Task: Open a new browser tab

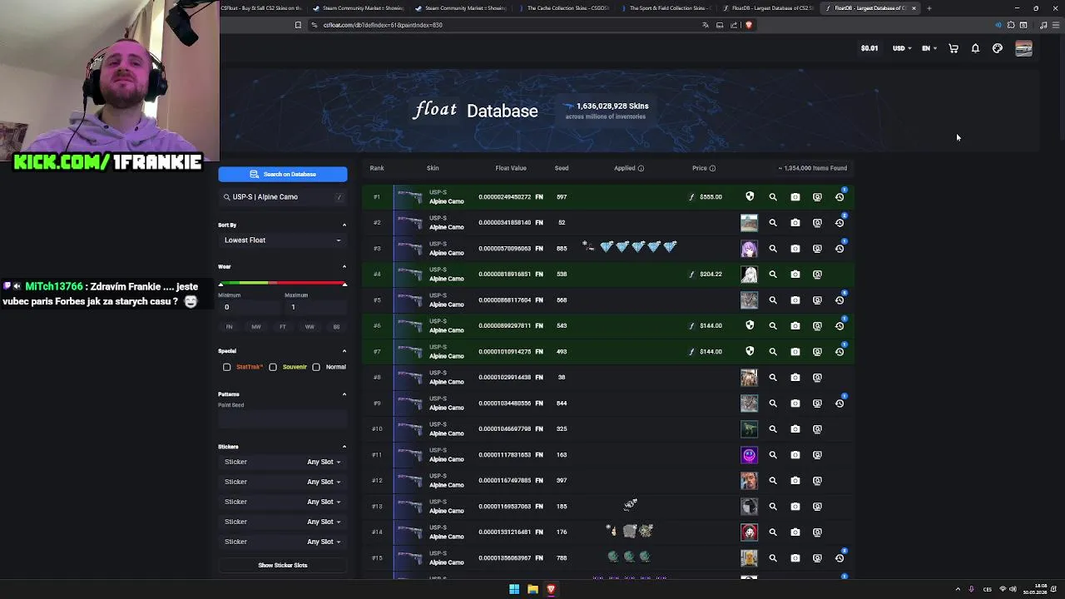Action: tap(929, 8)
